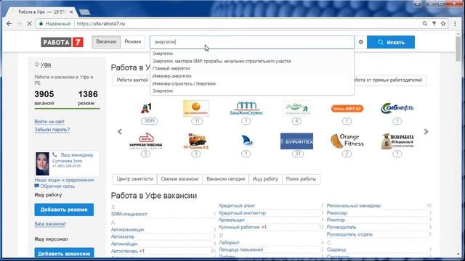The width and height of the screenshot is (465, 261).
Task: Open the A1 company logo
Action: [147, 108]
